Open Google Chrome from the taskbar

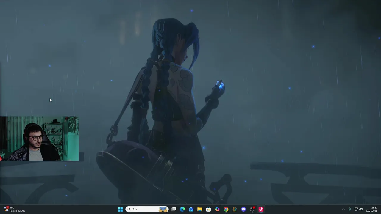(x=226, y=209)
